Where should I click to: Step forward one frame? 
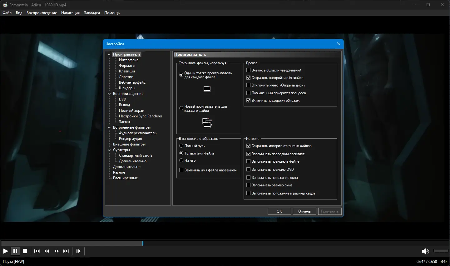pos(78,251)
